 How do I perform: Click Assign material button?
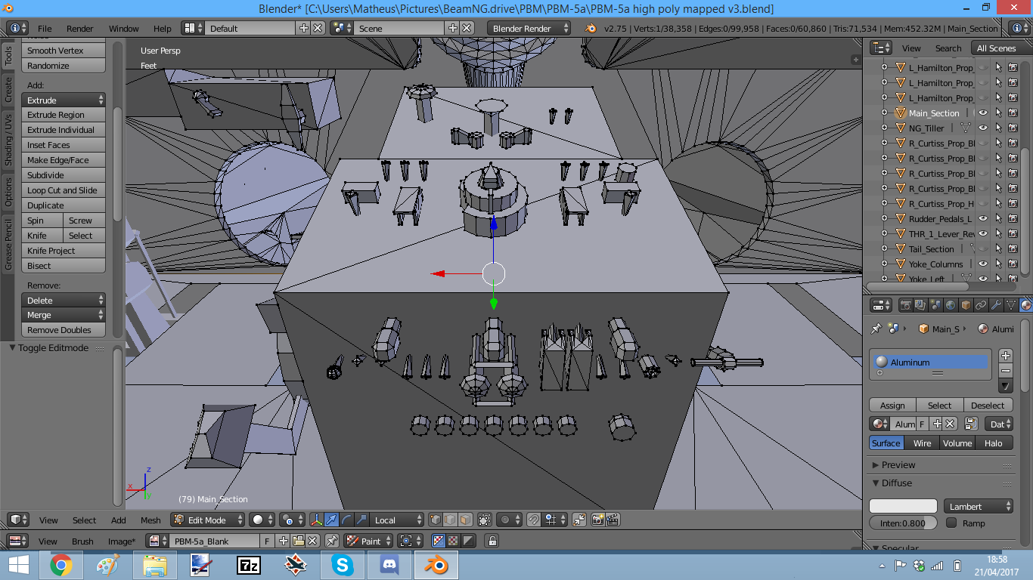point(892,406)
